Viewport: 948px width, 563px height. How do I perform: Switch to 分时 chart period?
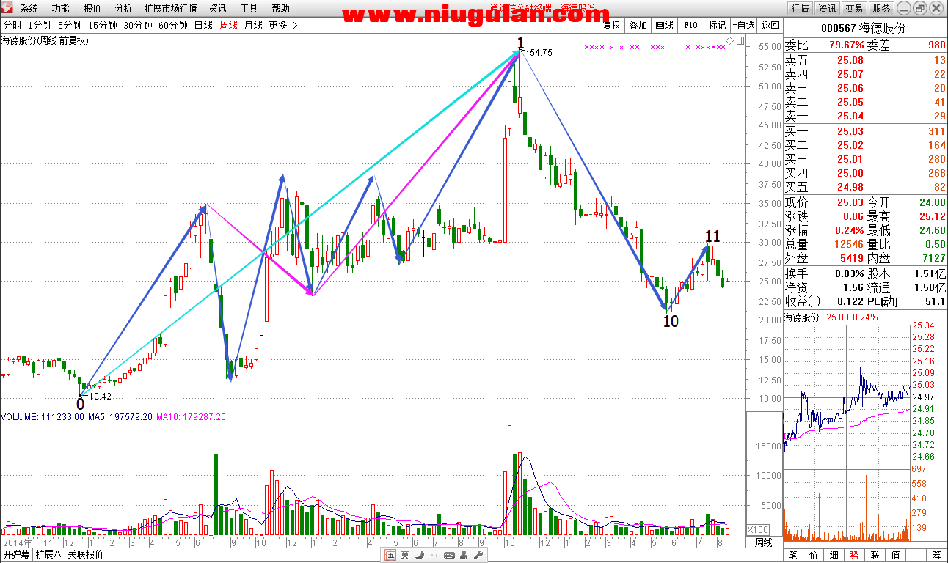click(12, 25)
